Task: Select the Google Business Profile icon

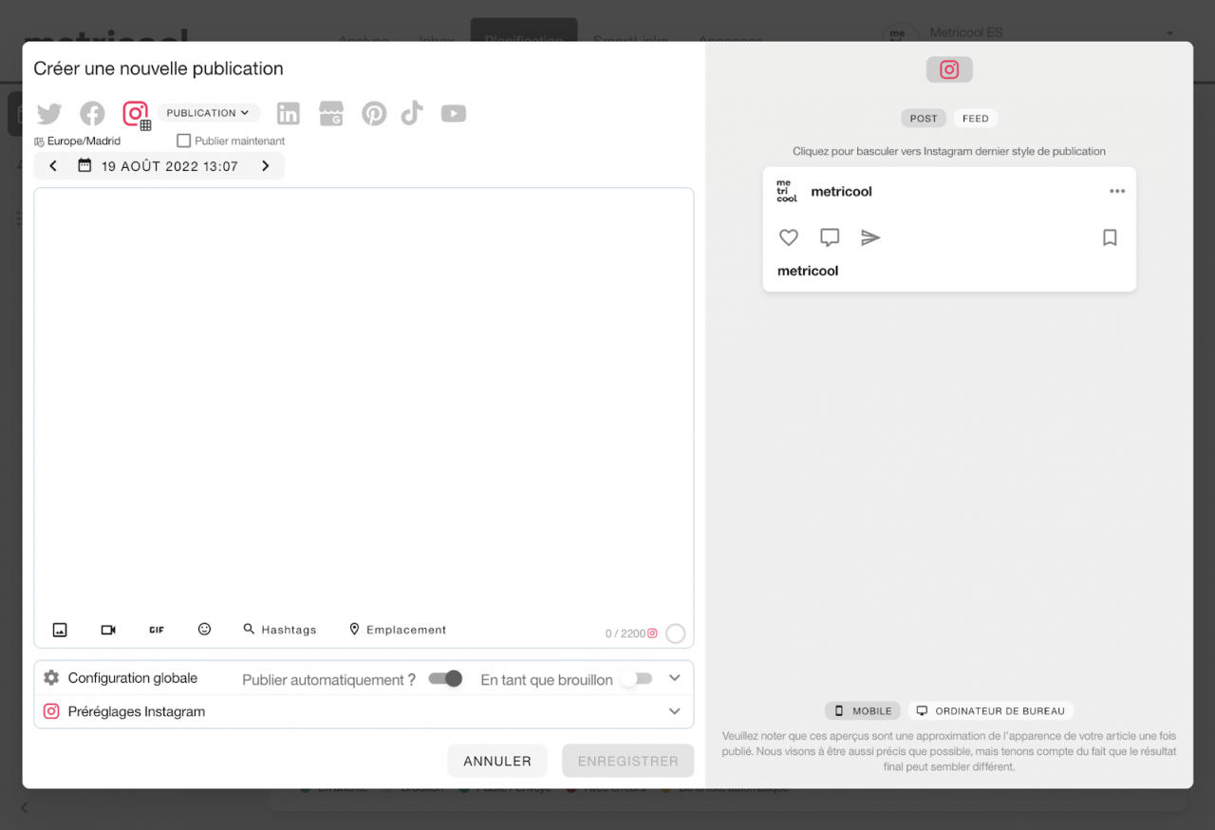Action: point(330,114)
